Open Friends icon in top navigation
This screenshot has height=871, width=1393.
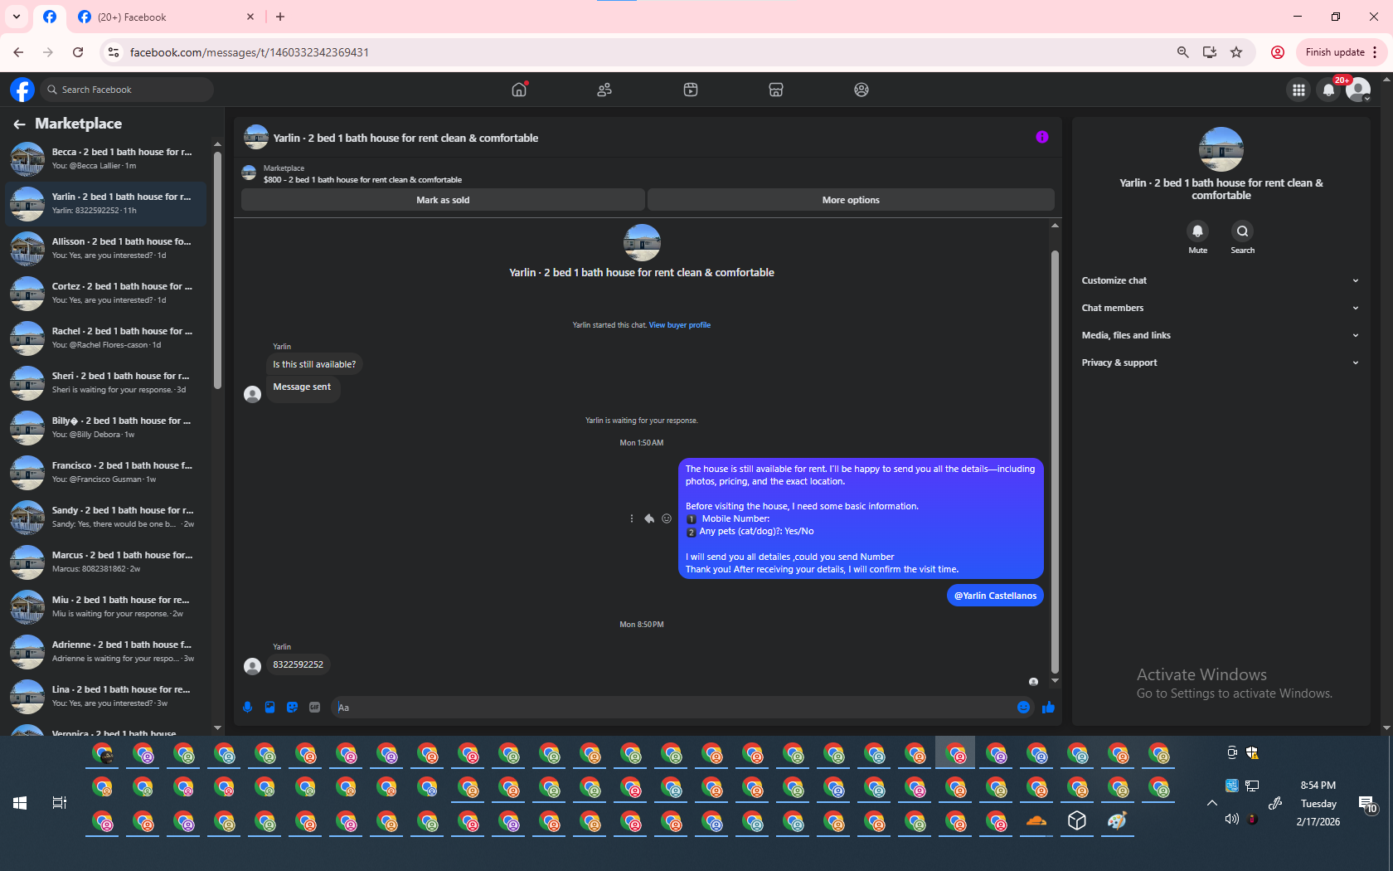[604, 90]
